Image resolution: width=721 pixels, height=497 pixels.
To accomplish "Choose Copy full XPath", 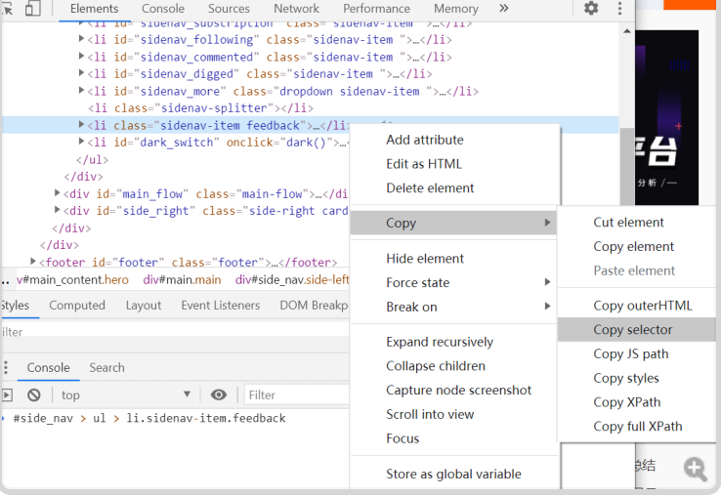I will click(637, 426).
